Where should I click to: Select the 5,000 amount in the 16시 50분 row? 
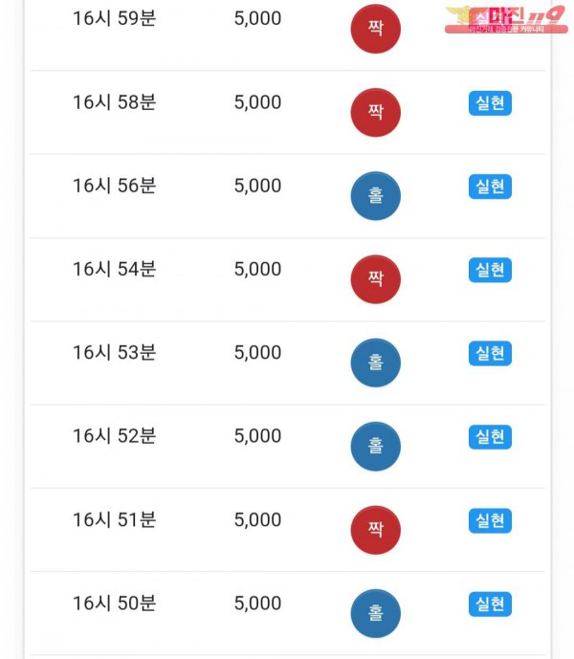257,604
